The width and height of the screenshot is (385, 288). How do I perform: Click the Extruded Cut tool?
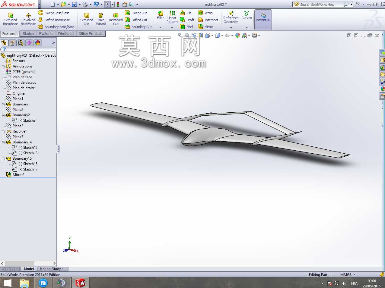point(86,19)
